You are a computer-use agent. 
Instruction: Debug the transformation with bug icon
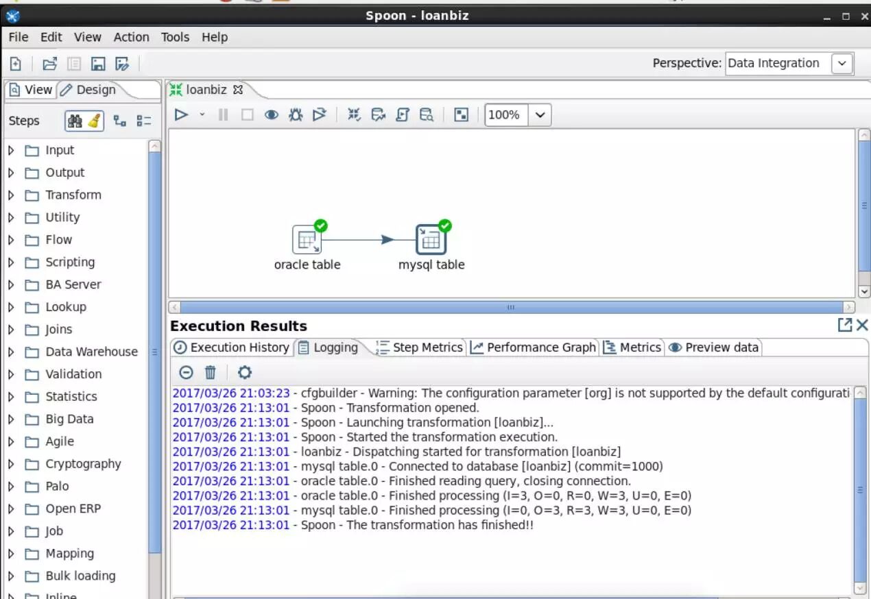coord(296,114)
